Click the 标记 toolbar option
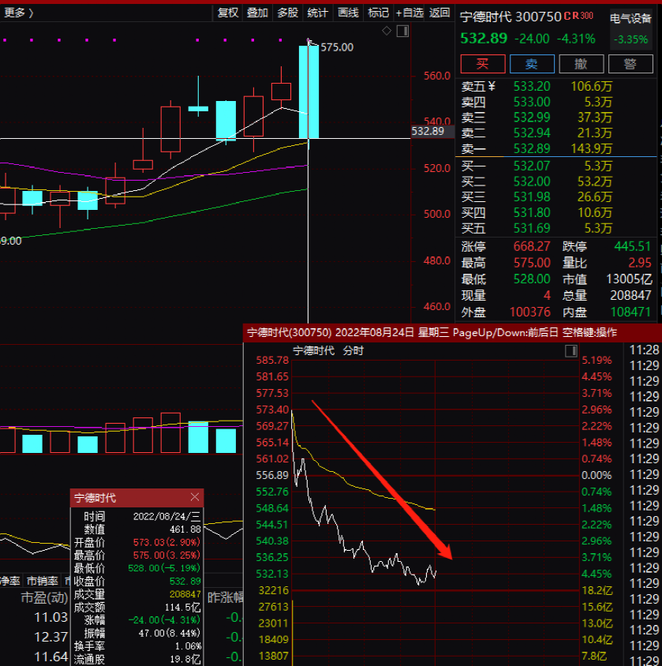The image size is (662, 666). (378, 13)
